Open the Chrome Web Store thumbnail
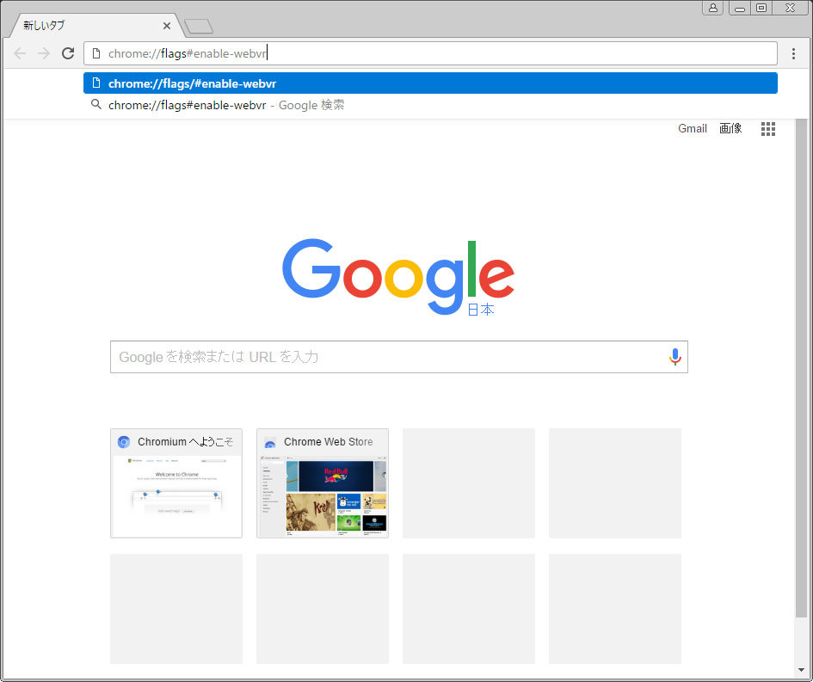The image size is (813, 682). [x=323, y=483]
